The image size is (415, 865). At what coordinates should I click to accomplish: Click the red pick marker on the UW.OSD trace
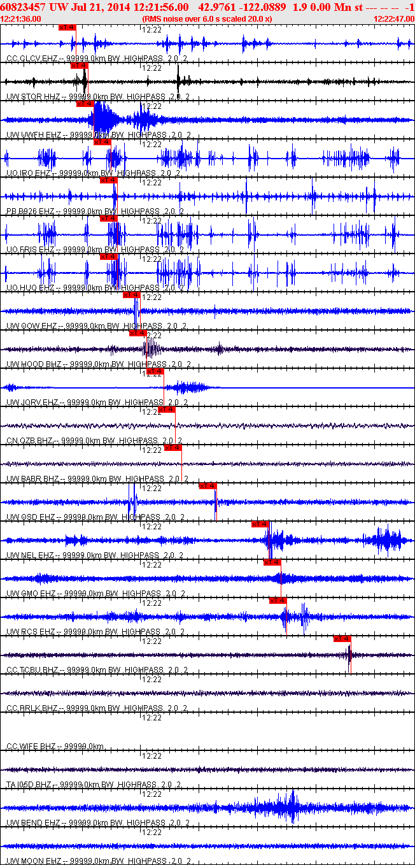click(208, 486)
